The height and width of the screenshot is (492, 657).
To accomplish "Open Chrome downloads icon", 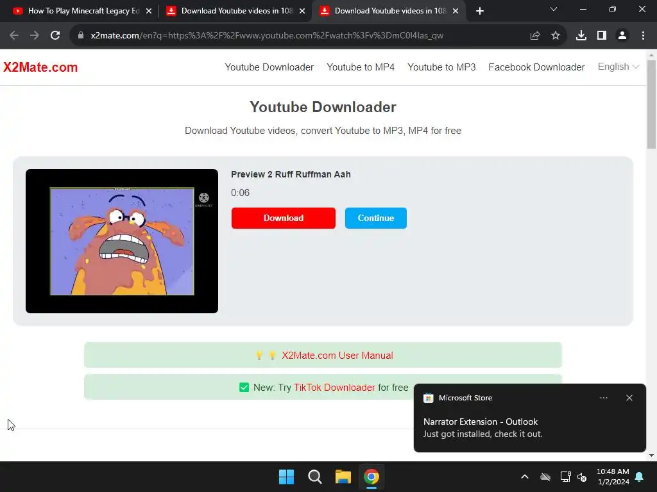I will click(581, 36).
